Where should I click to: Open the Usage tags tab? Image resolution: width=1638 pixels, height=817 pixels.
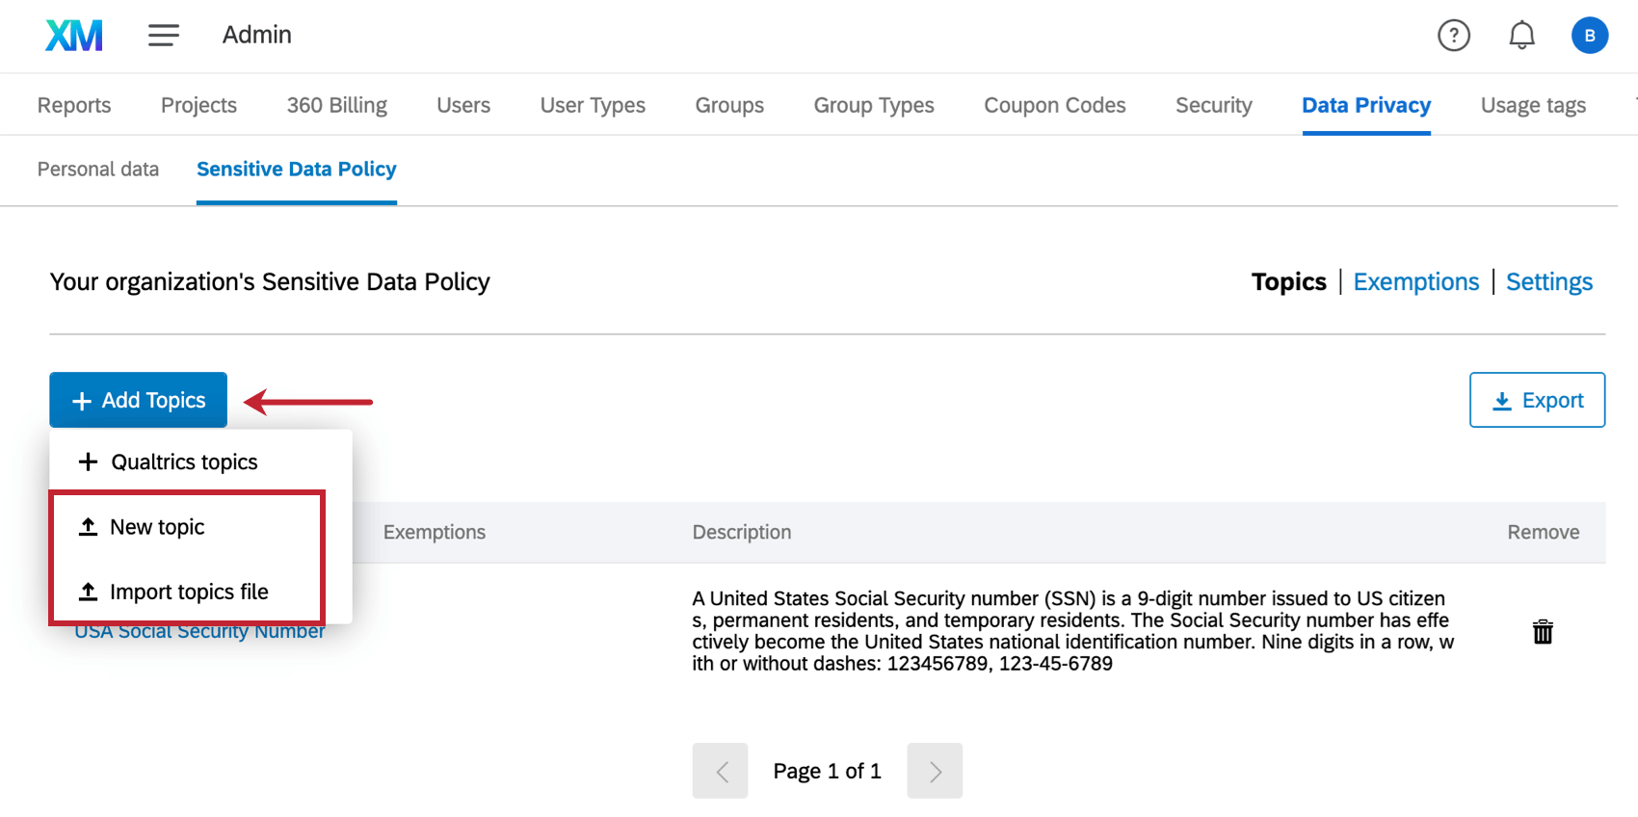tap(1533, 105)
